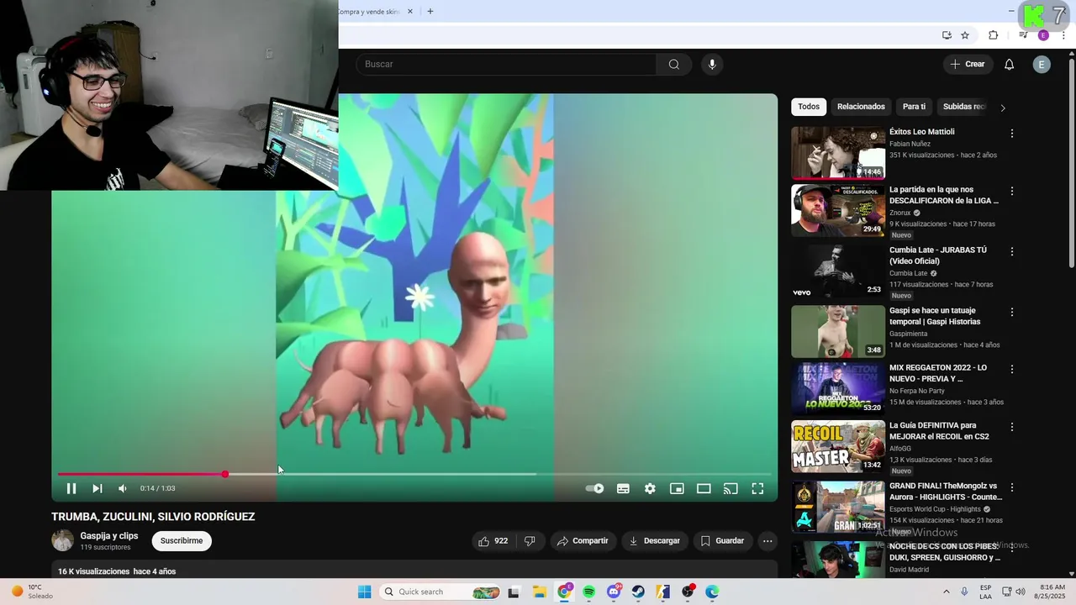Click the taskbar Quick search box

click(440, 592)
